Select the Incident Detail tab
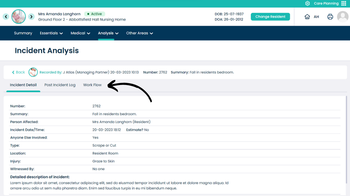The height and width of the screenshot is (196, 350). tap(23, 85)
